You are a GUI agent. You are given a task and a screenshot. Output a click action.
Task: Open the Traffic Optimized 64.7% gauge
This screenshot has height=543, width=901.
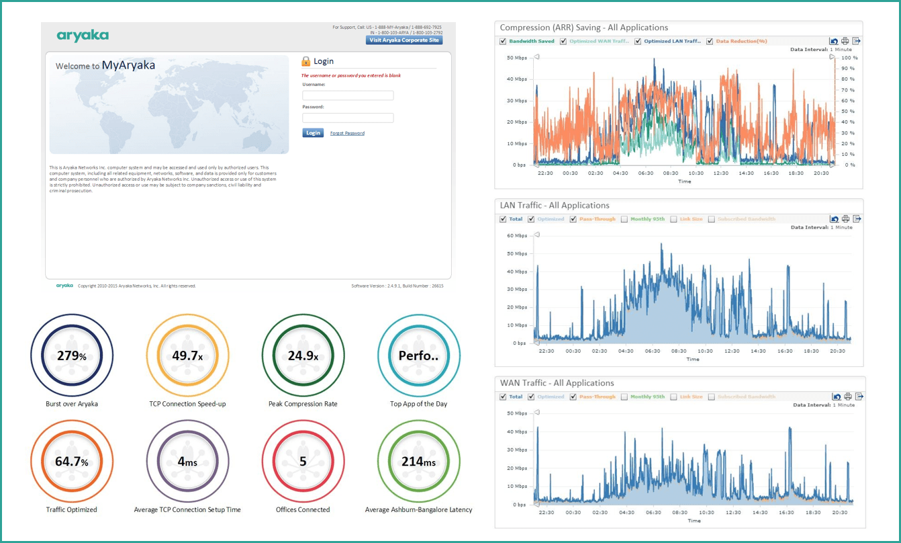72,461
